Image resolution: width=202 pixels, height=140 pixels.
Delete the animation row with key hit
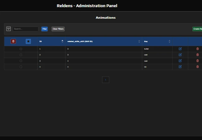click(197, 67)
